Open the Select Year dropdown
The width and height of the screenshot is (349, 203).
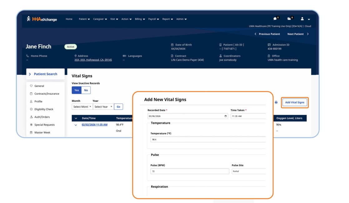tap(103, 107)
